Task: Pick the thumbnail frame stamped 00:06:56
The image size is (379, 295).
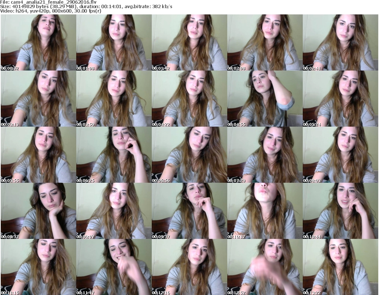Action: click(x=189, y=155)
